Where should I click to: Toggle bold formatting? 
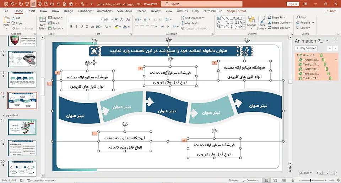coord(71,27)
